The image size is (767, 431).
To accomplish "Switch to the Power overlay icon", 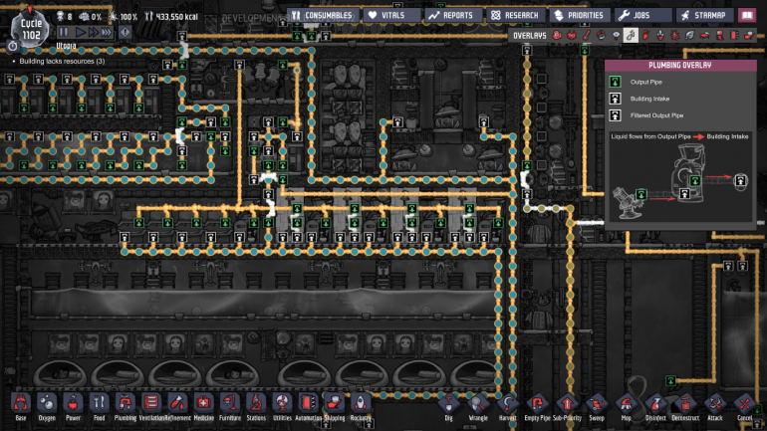I will (572, 35).
